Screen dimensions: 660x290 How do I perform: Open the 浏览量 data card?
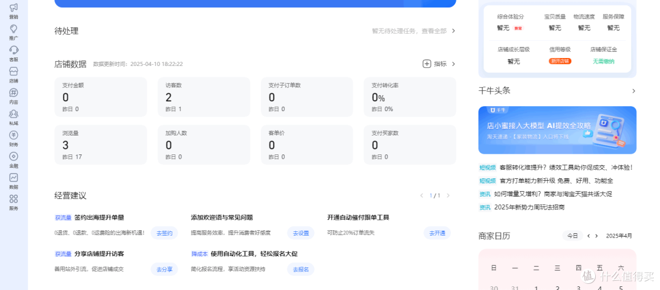(101, 145)
